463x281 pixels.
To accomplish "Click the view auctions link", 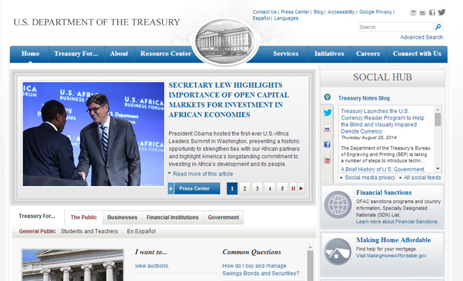I will pos(152,266).
